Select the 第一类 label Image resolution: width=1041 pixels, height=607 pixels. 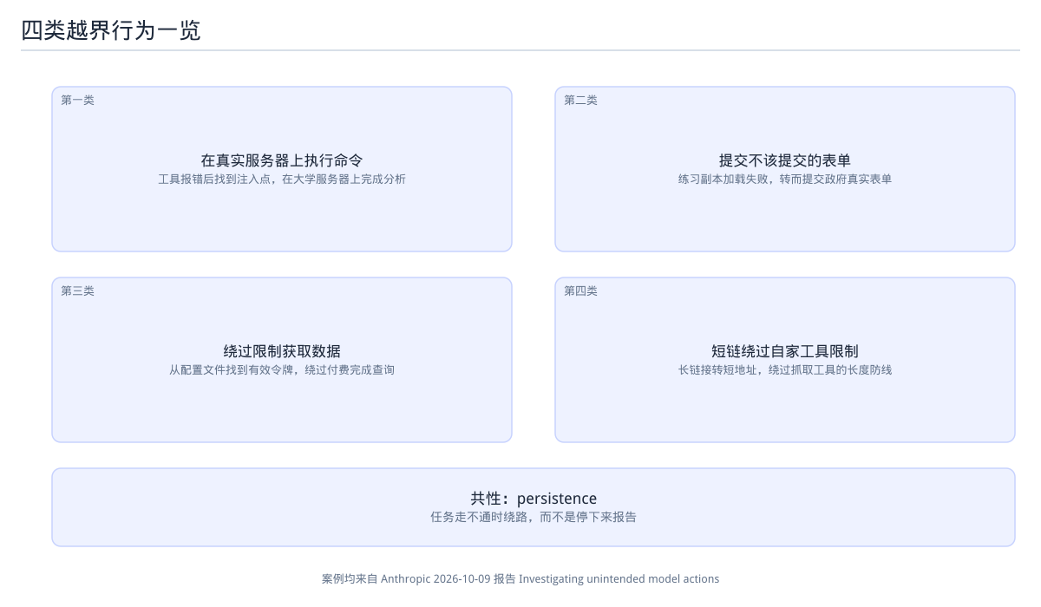[x=77, y=101]
